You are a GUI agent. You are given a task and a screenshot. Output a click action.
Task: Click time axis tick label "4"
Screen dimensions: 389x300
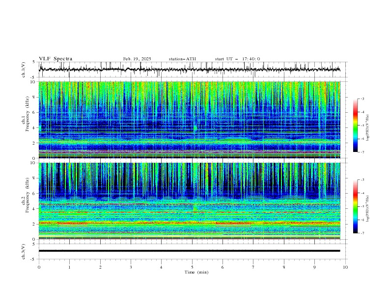[x=161, y=267]
